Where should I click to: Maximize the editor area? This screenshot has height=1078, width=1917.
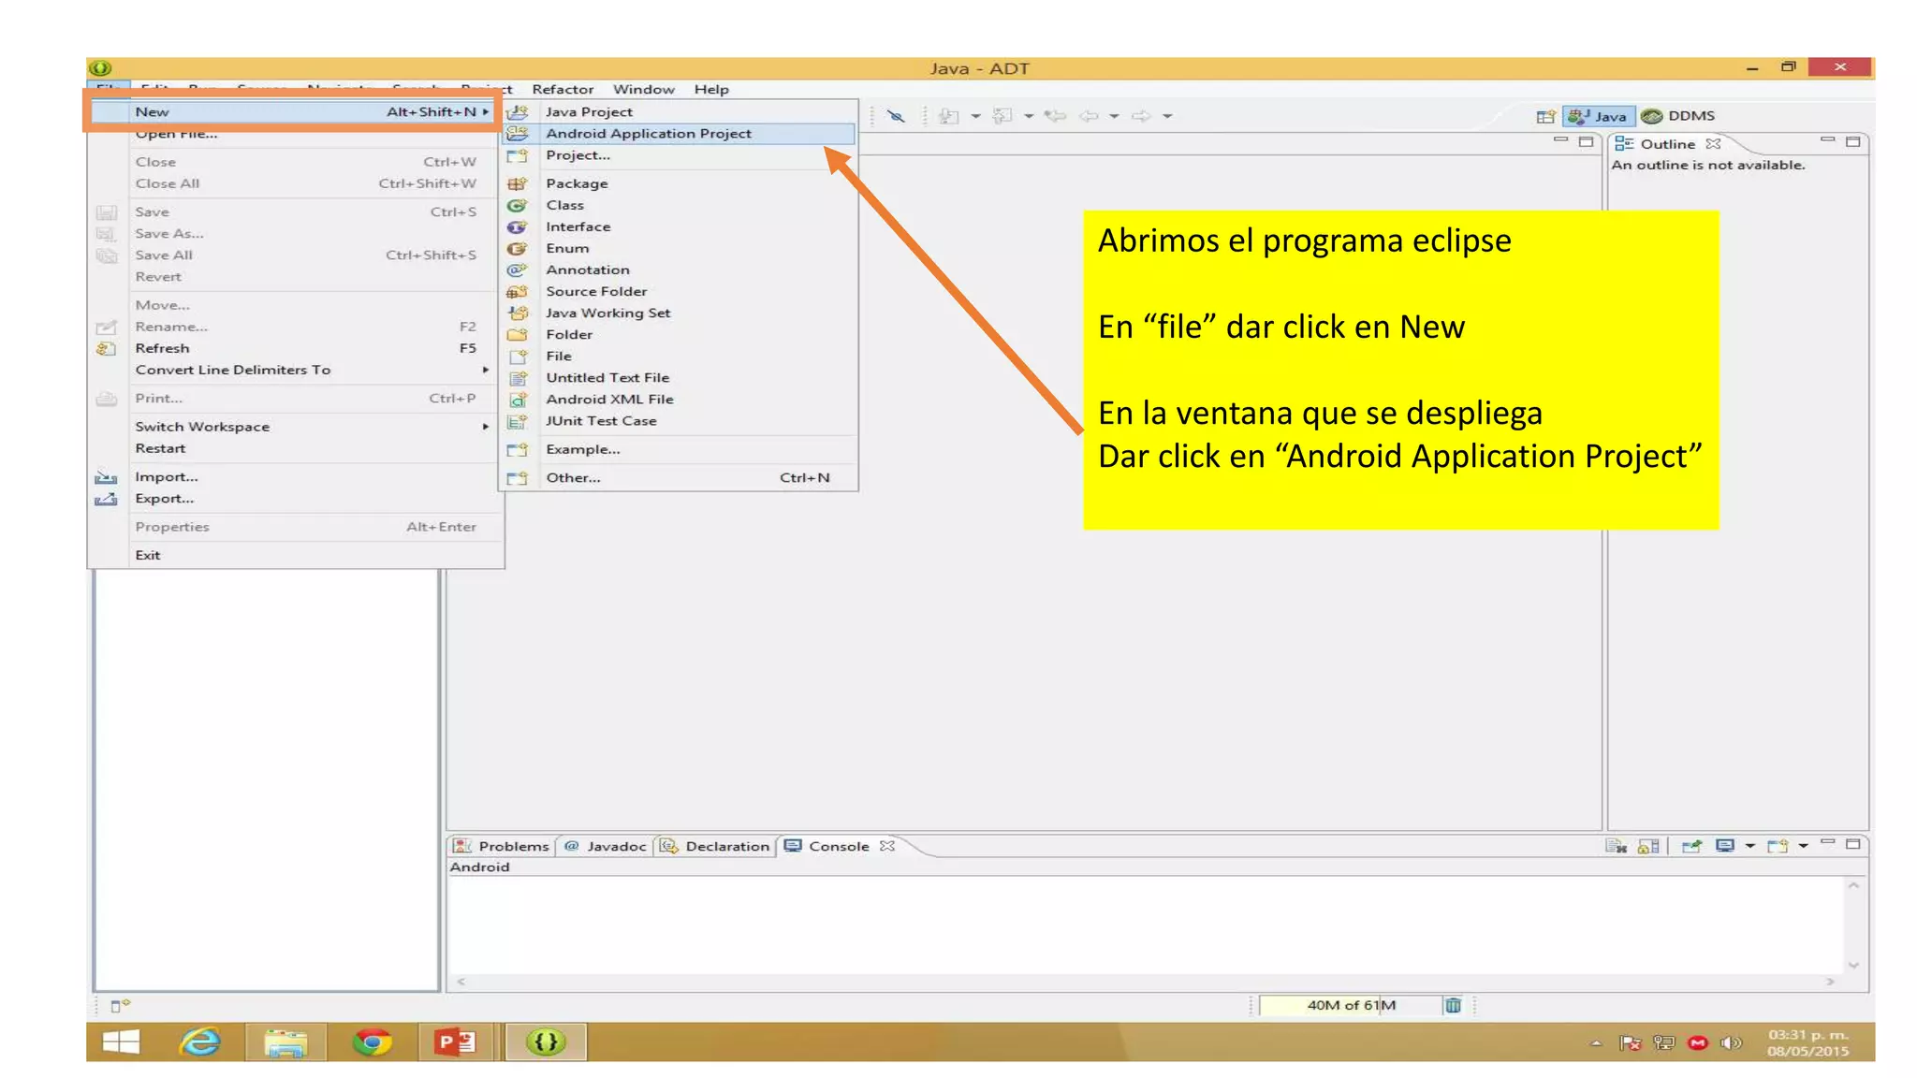pos(1586,141)
